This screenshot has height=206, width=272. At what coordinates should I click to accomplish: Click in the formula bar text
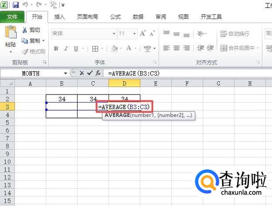pos(134,73)
